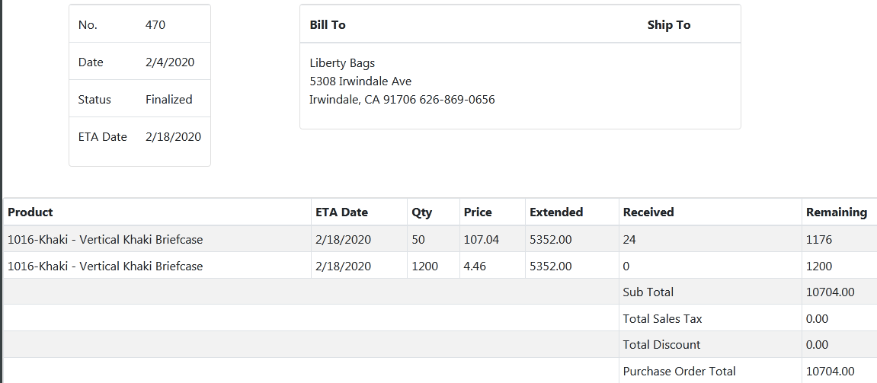
Task: Click the Total Sales Tax label
Action: (x=662, y=319)
